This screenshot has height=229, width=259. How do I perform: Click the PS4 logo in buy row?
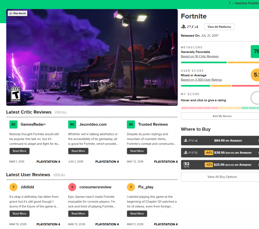tap(190, 141)
